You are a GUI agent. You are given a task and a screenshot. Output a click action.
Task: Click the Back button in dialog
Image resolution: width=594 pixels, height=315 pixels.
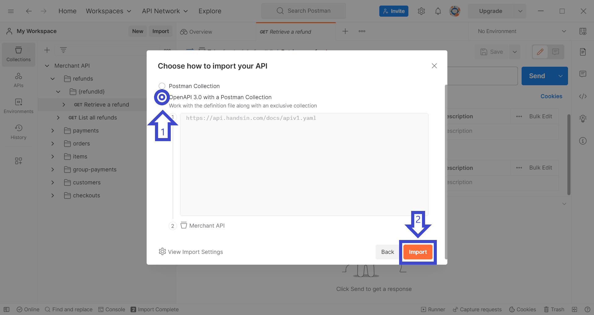(x=388, y=252)
